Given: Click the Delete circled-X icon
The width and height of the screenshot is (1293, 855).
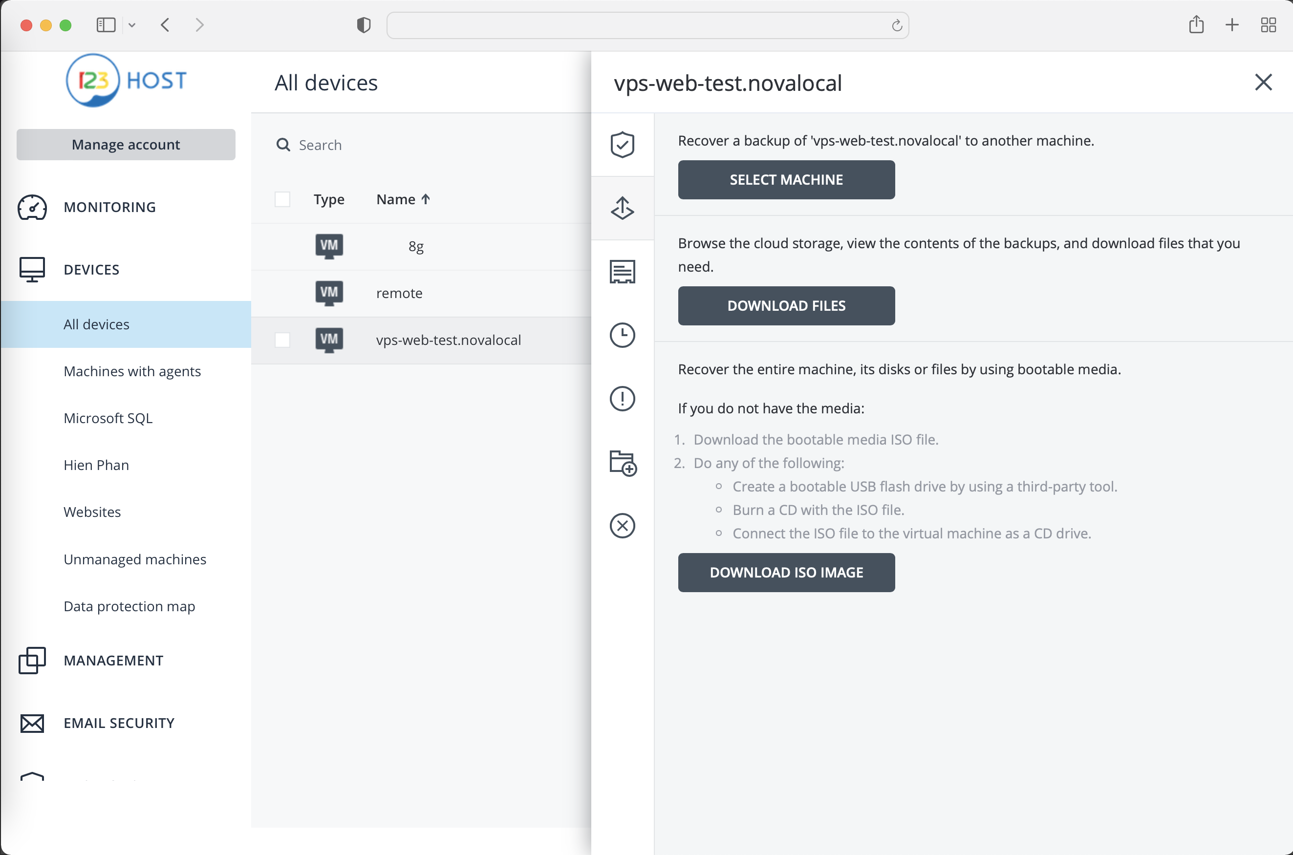Looking at the screenshot, I should point(622,526).
